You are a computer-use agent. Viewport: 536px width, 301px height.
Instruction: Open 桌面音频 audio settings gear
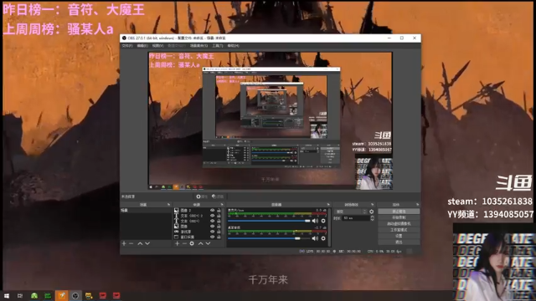click(323, 238)
